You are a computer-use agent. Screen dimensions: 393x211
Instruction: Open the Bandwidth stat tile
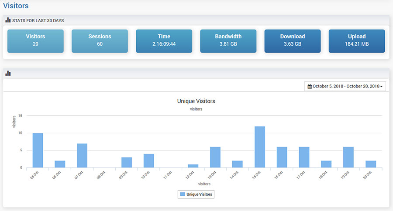pos(228,40)
